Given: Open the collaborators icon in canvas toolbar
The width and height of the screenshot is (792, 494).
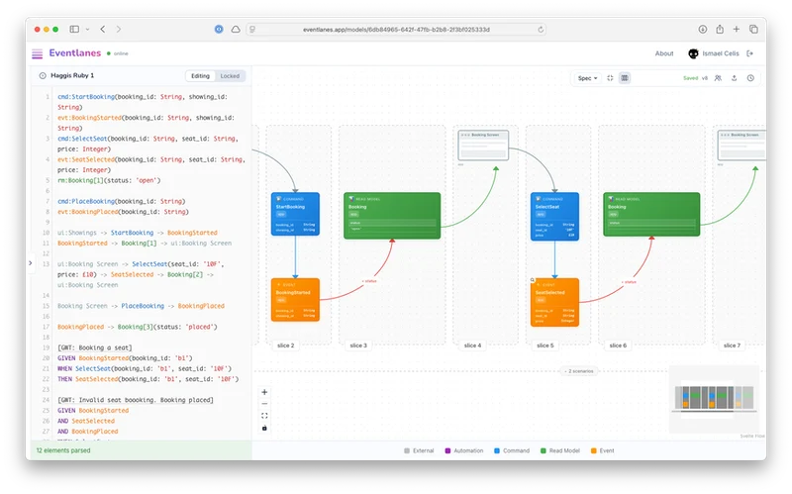Looking at the screenshot, I should (x=718, y=78).
